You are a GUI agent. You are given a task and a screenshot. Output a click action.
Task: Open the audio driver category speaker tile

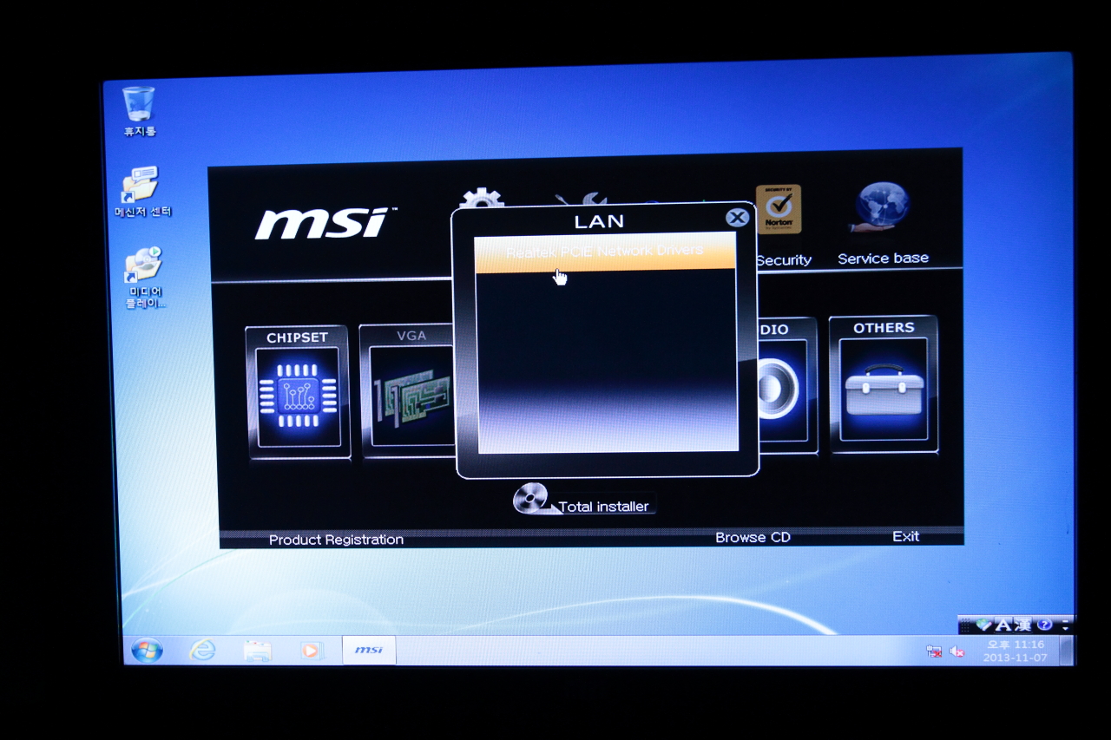click(x=787, y=387)
